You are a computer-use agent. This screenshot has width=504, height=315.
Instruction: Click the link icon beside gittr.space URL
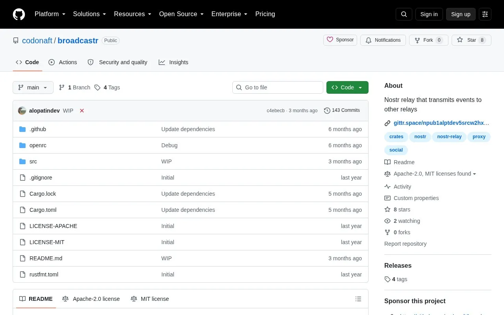[387, 123]
